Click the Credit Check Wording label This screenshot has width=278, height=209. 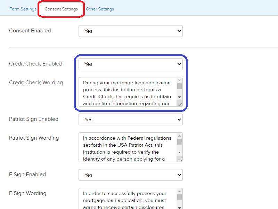pos(36,83)
